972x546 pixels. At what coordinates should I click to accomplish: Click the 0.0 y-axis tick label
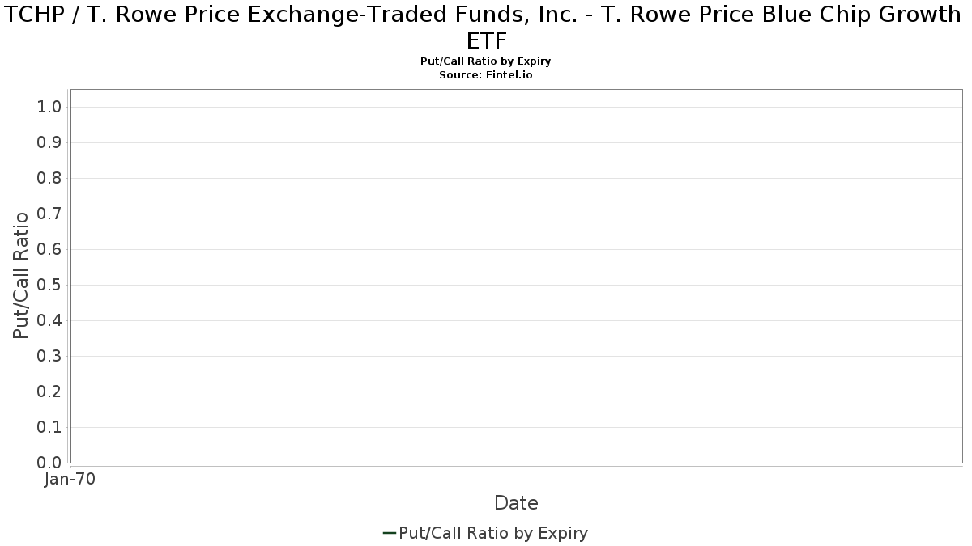tap(49, 463)
